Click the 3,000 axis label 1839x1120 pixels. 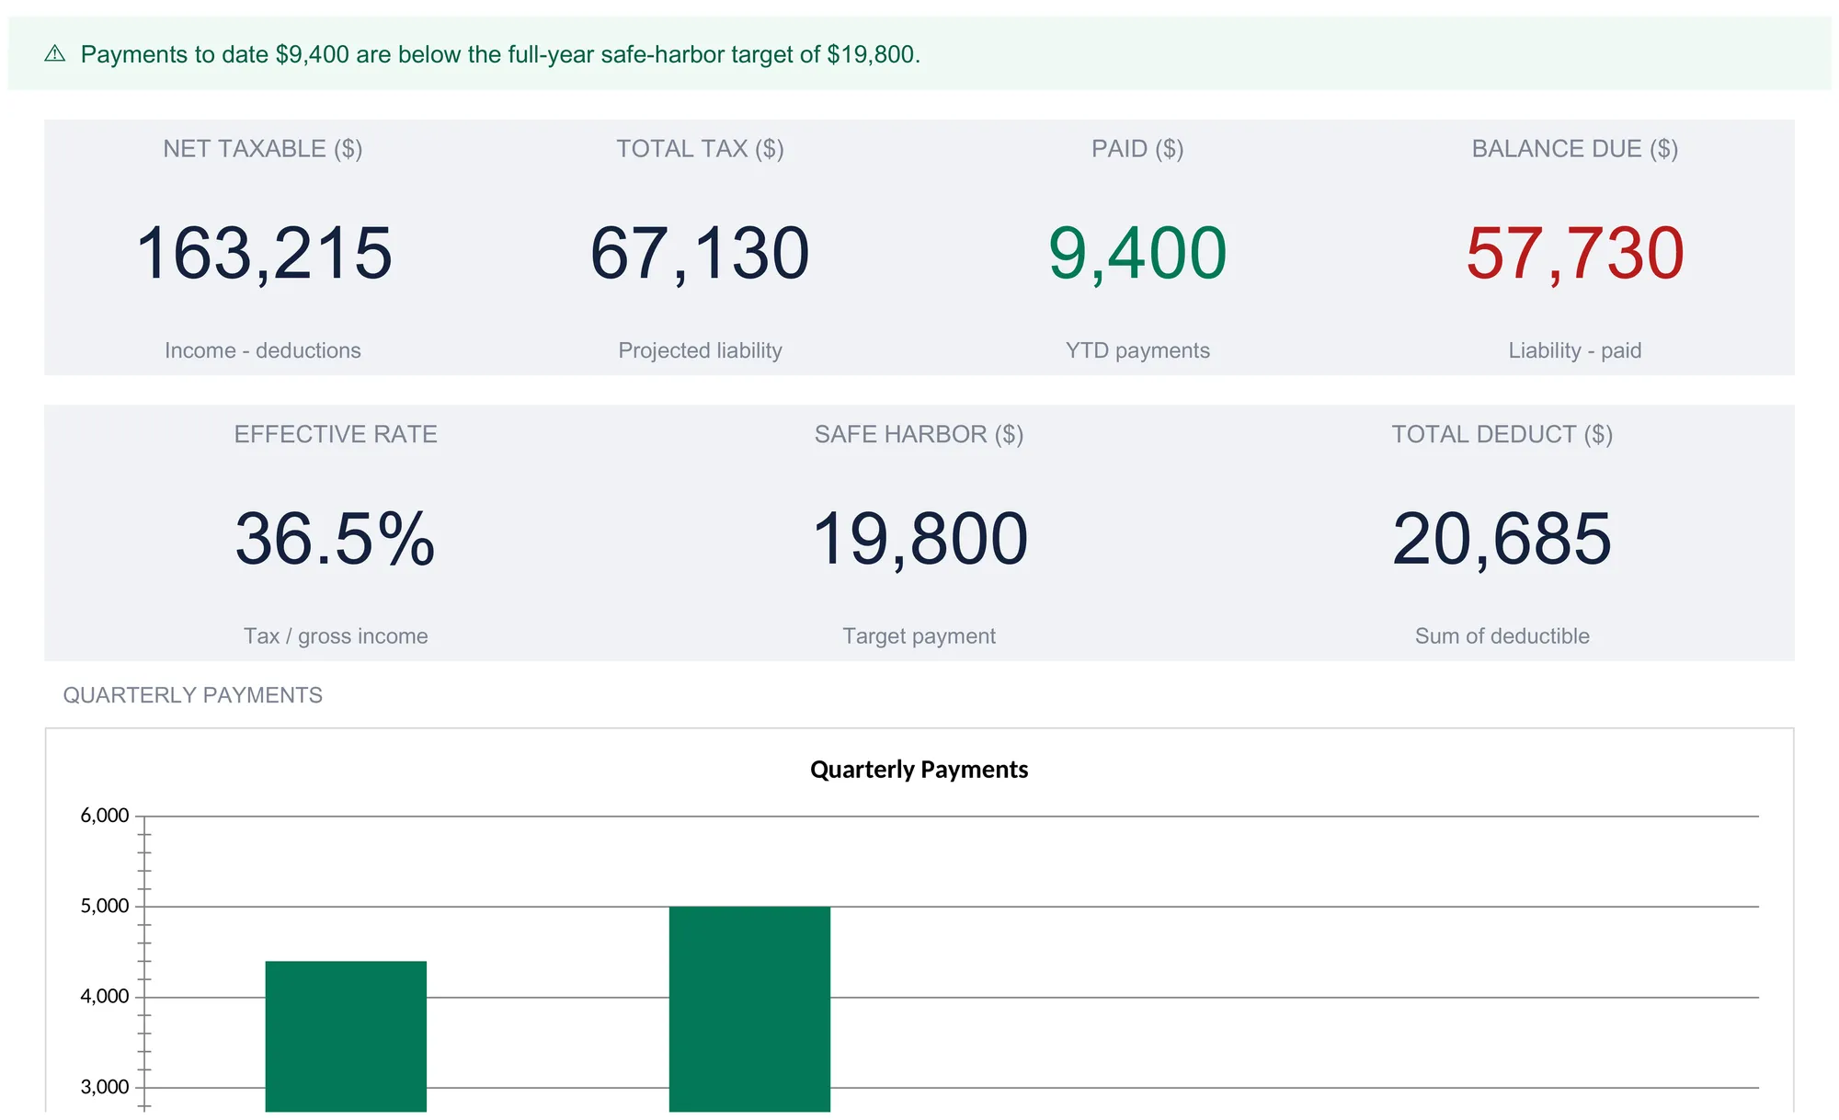105,1087
